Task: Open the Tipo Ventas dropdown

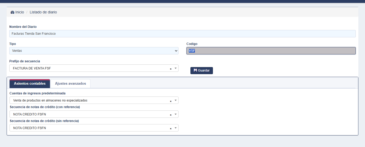Action: coord(94,51)
